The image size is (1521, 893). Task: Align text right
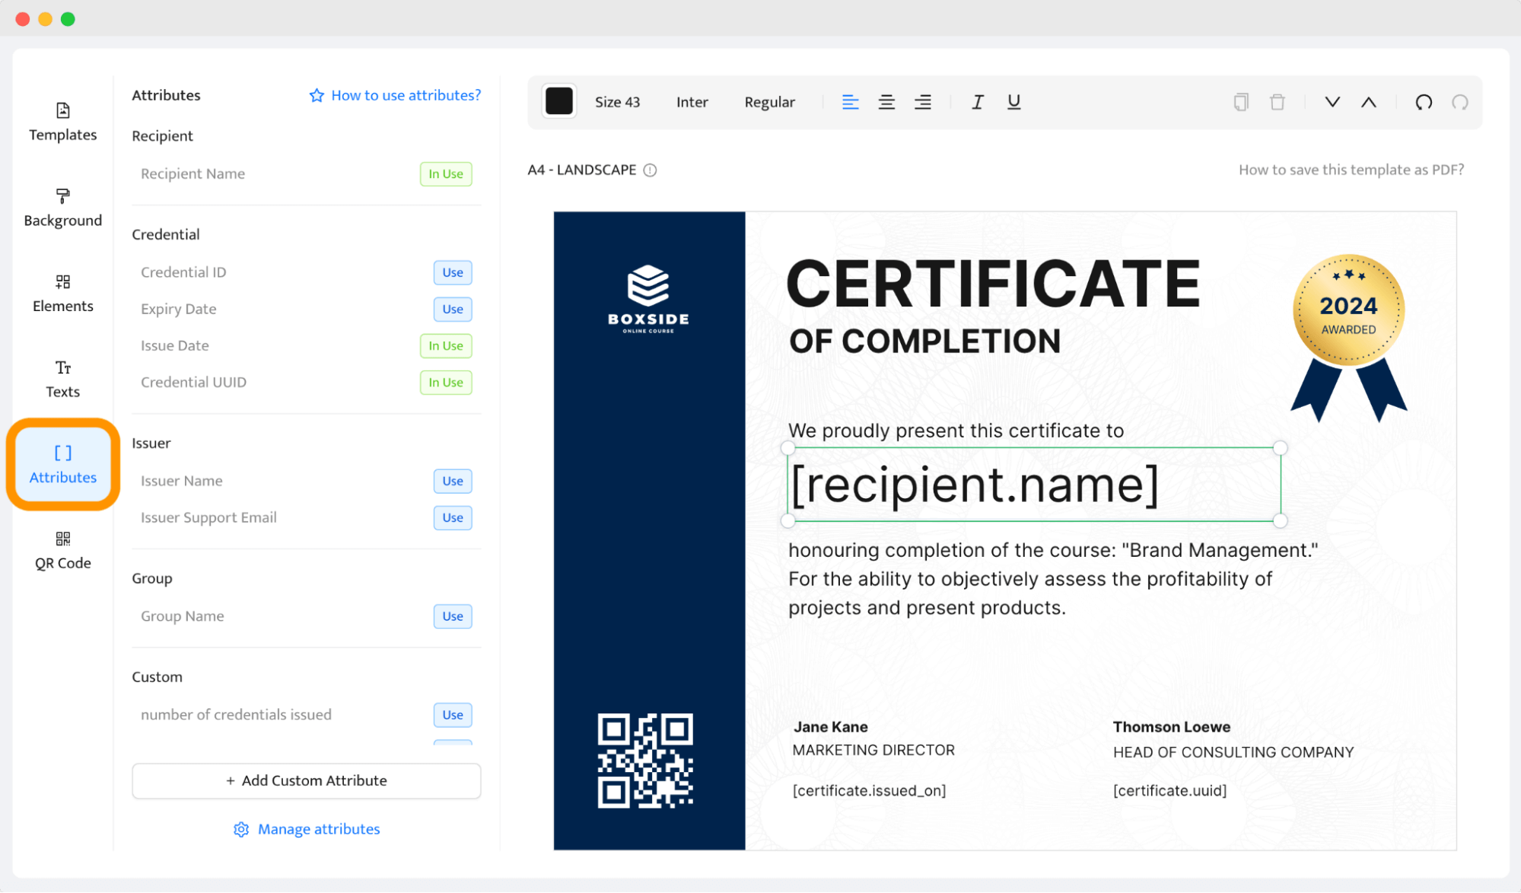coord(923,102)
